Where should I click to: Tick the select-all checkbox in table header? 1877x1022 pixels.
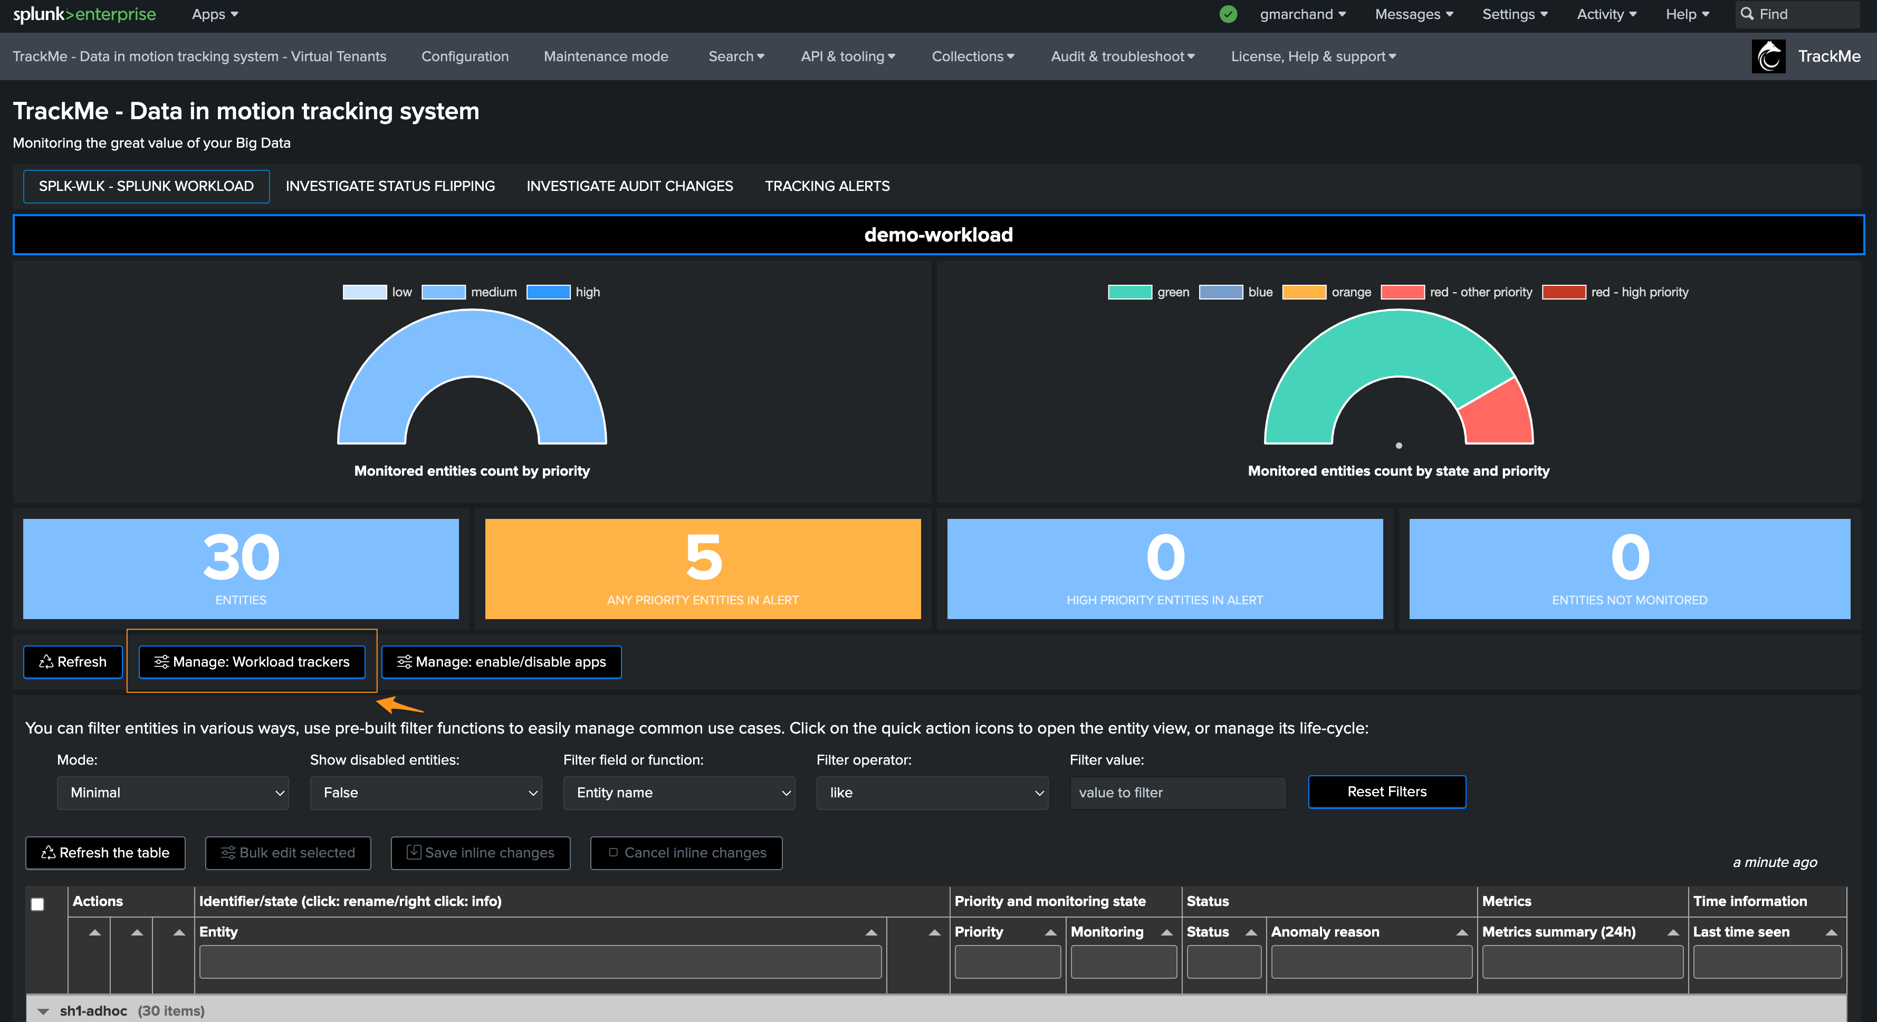(x=38, y=904)
